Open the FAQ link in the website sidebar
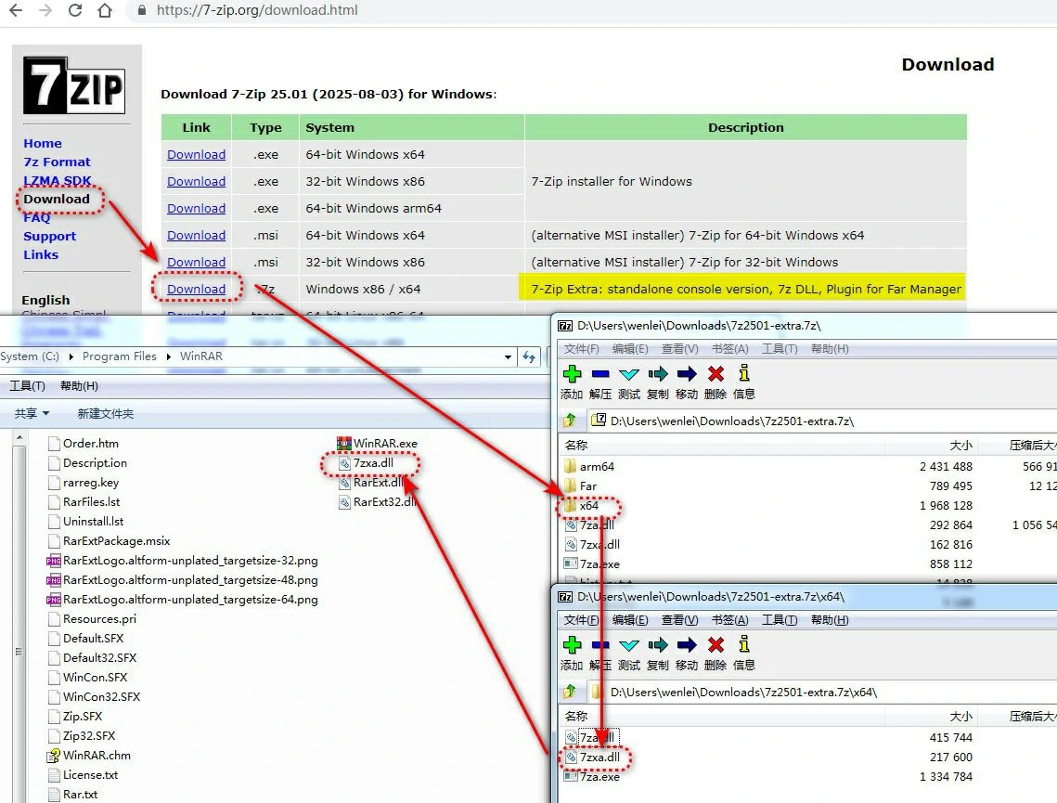The image size is (1057, 803). (x=37, y=217)
